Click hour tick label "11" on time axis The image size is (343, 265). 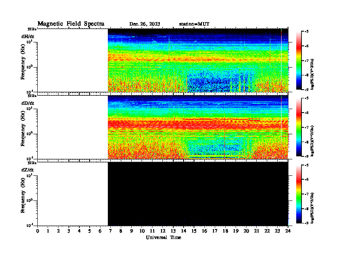click(152, 231)
